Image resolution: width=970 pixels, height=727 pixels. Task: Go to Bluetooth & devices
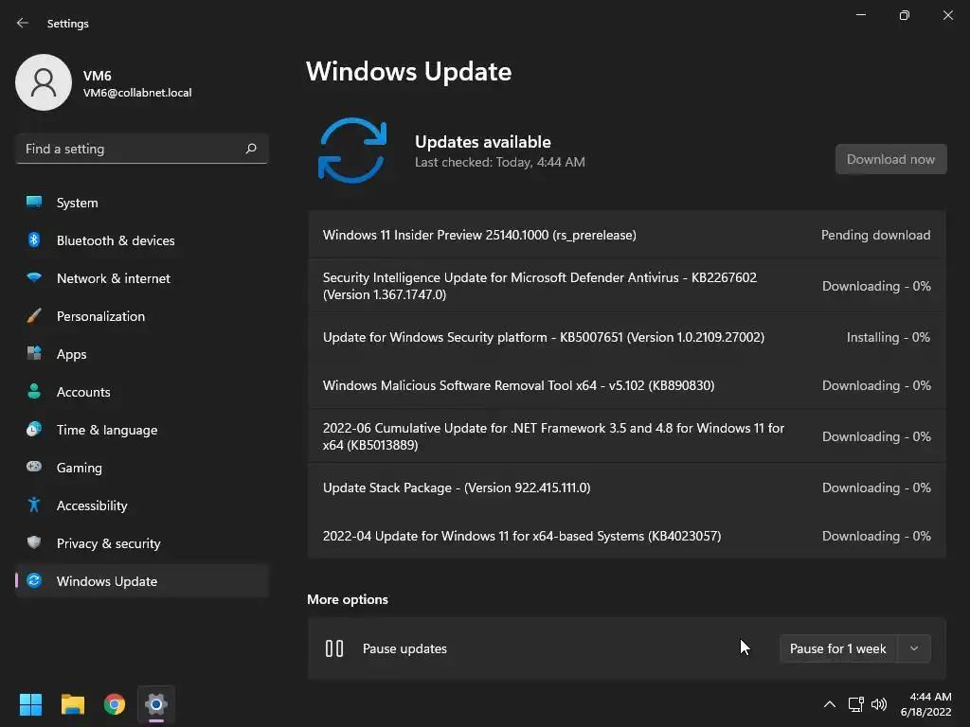tap(142, 240)
